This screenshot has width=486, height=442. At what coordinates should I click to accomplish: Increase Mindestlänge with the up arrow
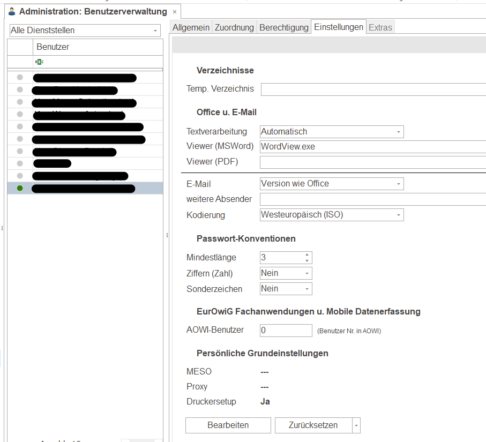tap(306, 254)
